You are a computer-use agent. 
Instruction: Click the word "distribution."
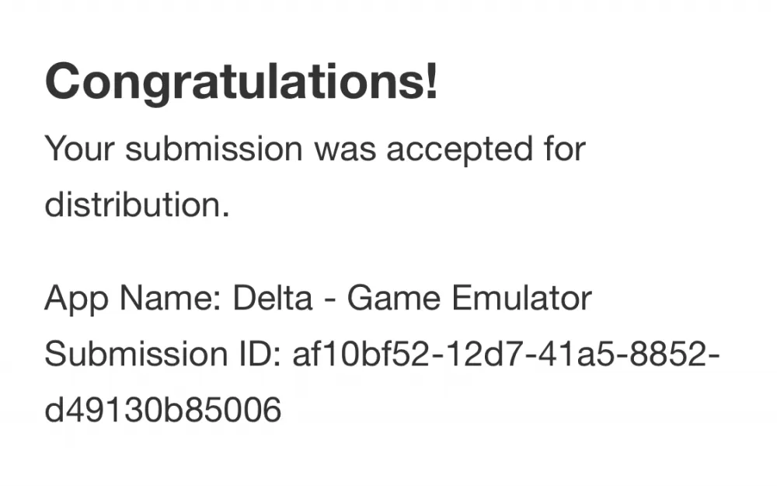(138, 204)
